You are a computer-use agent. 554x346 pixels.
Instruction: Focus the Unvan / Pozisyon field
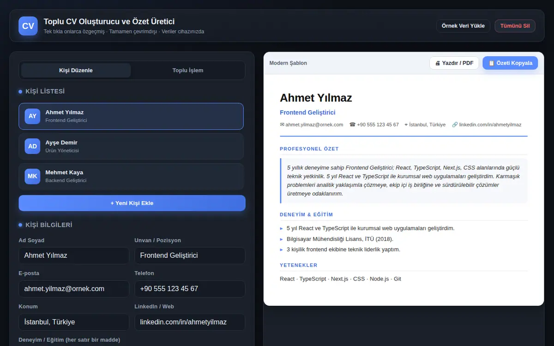tap(190, 256)
